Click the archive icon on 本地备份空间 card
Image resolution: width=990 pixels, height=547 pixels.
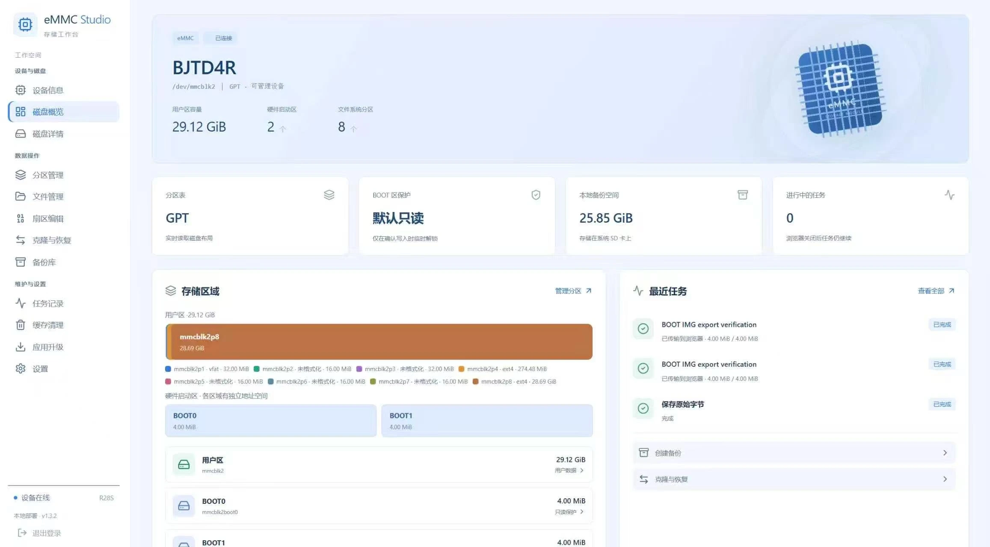743,195
